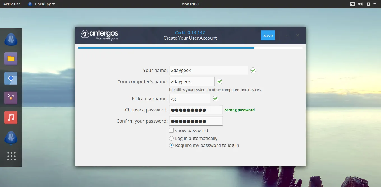The width and height of the screenshot is (381, 187).
Task: Launch the Chromium browser from dock
Action: (11, 78)
